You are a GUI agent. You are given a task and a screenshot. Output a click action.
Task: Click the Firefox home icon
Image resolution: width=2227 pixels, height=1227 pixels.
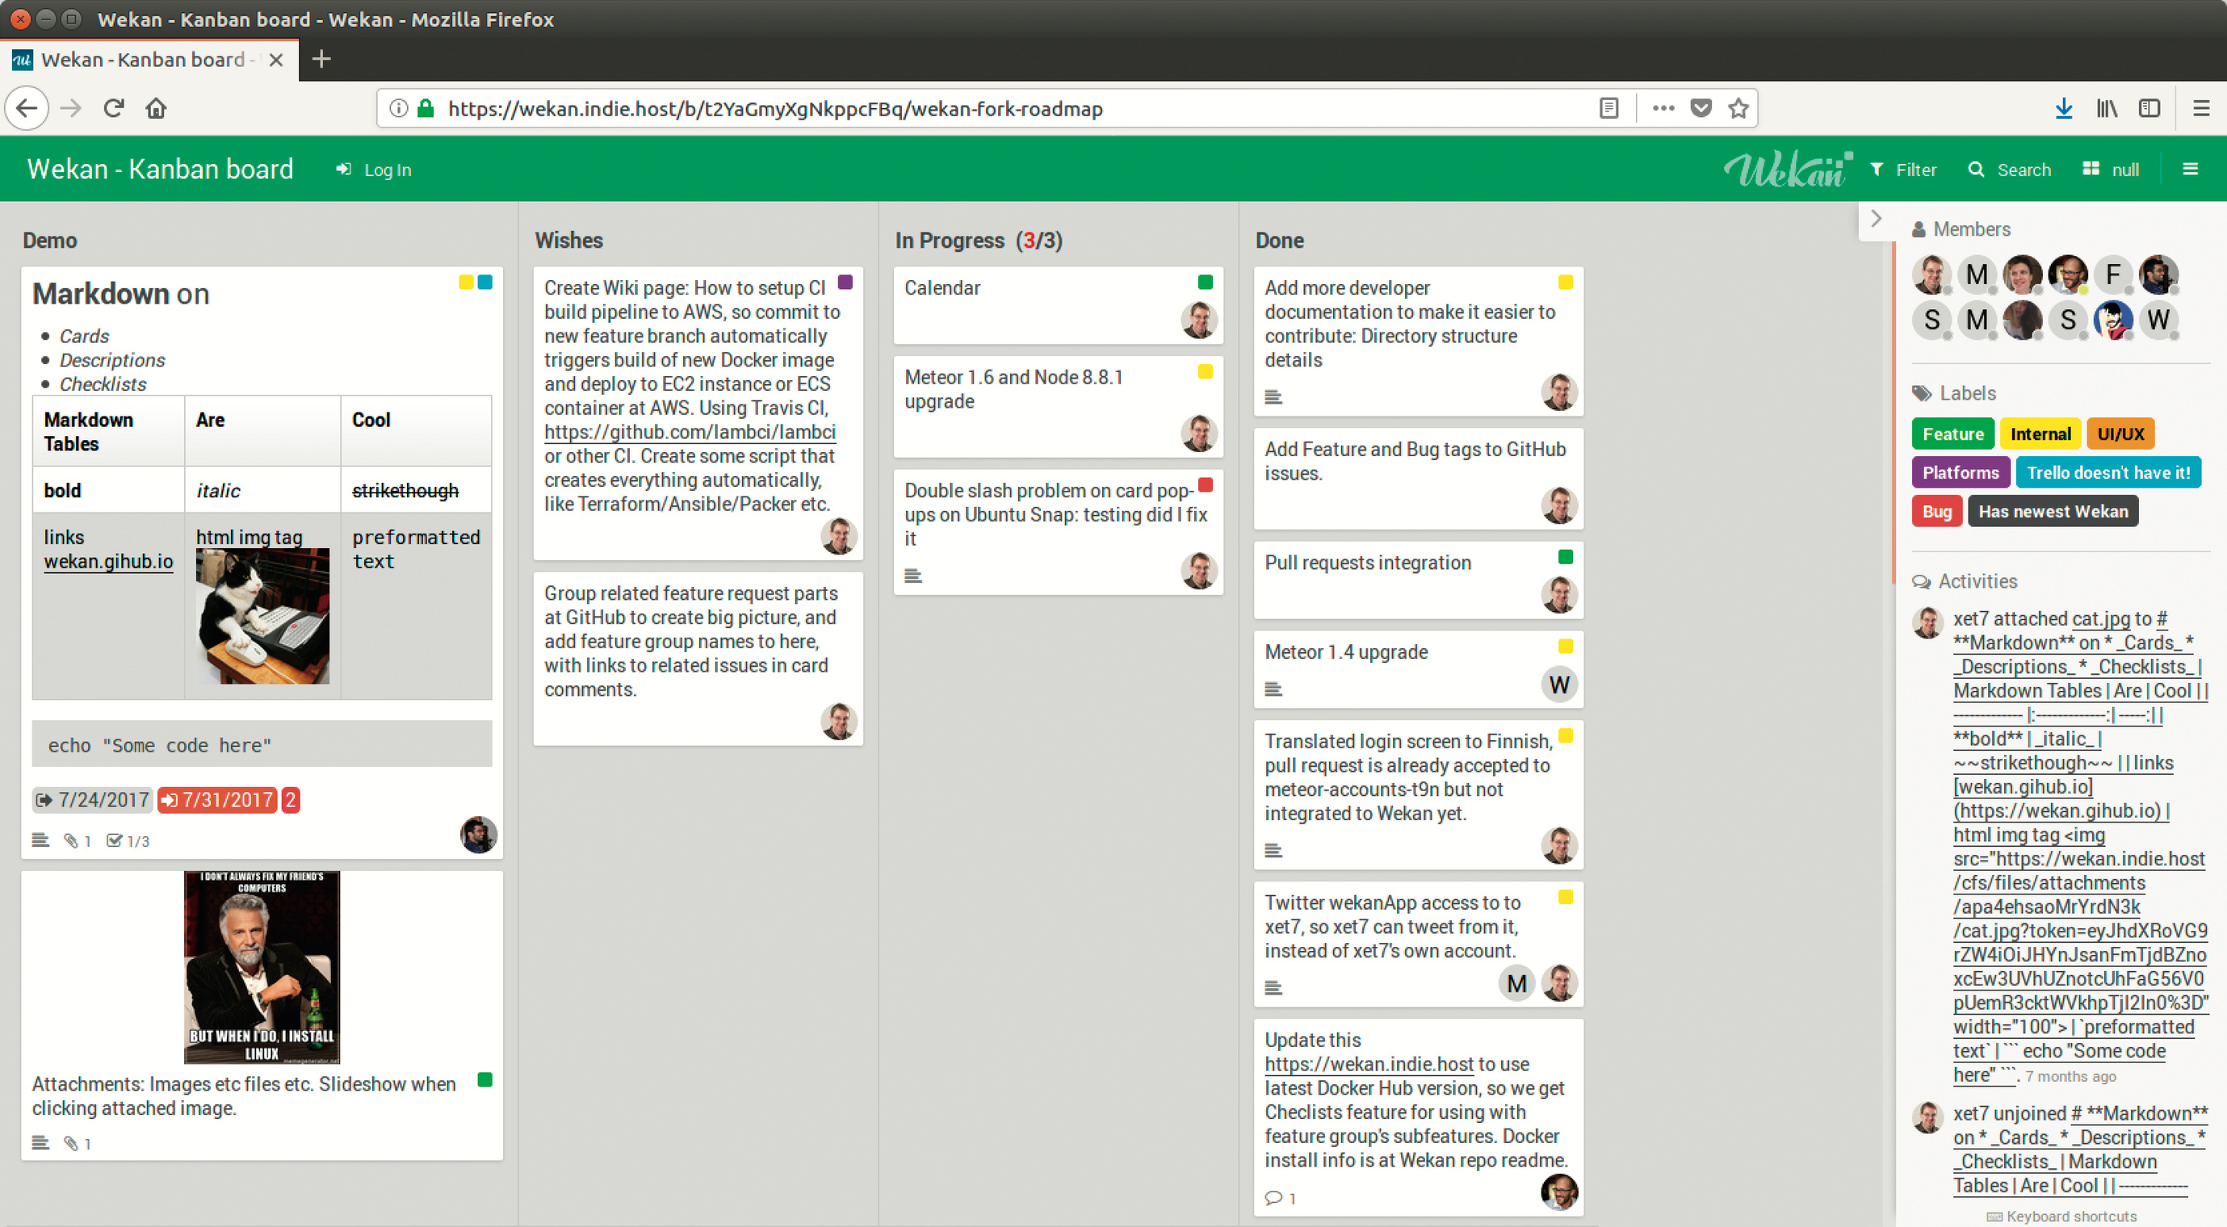(x=156, y=108)
